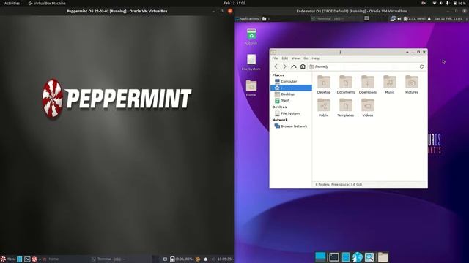Click battery indicator in Endeavour panel
Screen dimensions: 469x263
click(x=414, y=18)
